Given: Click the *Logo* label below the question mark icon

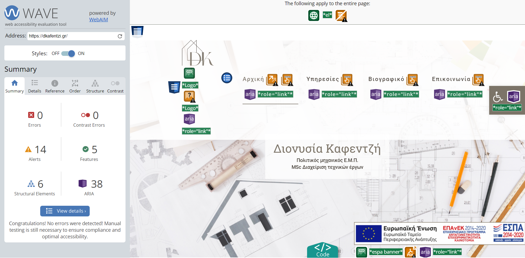Looking at the screenshot, I should pyautogui.click(x=190, y=108).
